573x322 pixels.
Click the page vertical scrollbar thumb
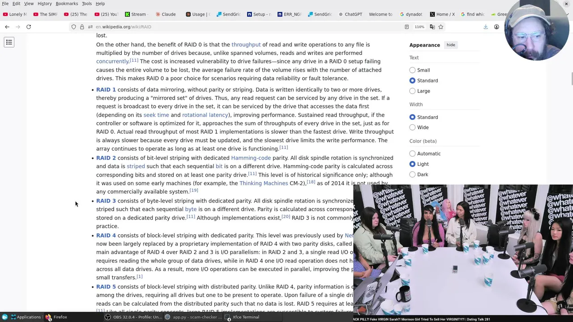(571, 78)
